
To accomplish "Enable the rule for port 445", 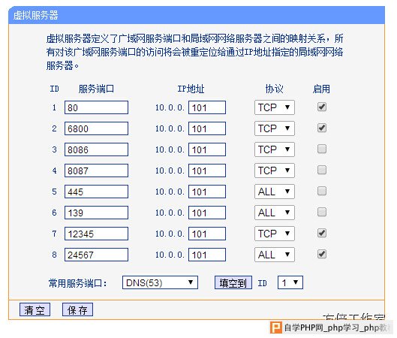I will point(322,191).
